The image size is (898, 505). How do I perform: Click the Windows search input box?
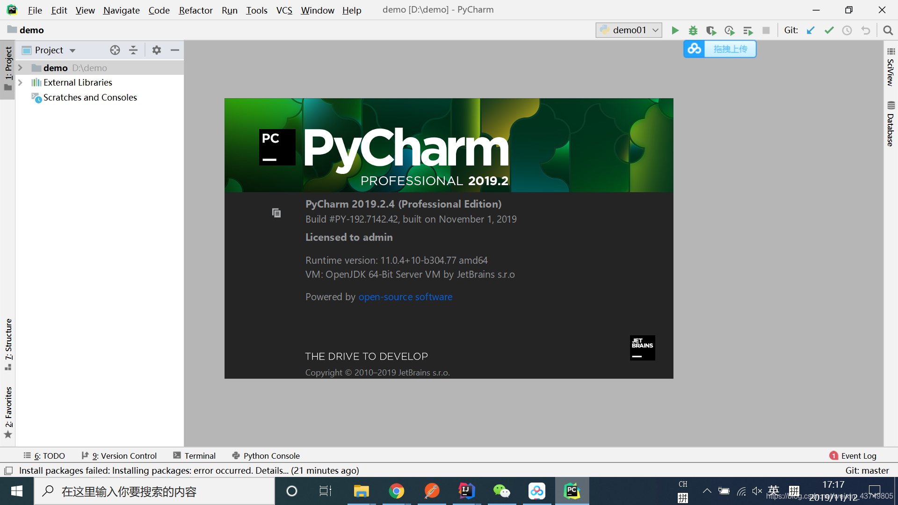(154, 491)
